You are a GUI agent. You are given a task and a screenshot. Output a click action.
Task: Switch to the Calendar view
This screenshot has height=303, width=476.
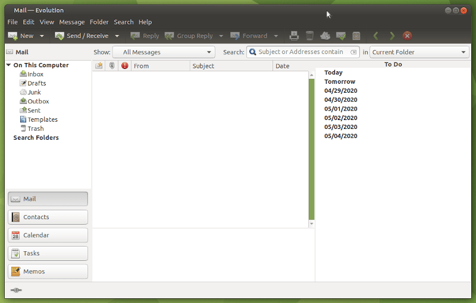click(48, 235)
